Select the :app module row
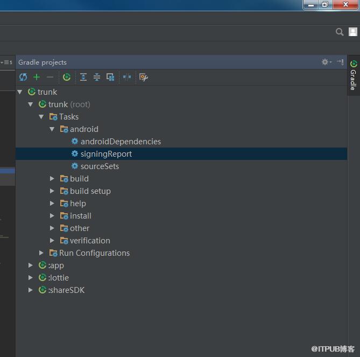Image resolution: width=360 pixels, height=357 pixels. click(181, 265)
